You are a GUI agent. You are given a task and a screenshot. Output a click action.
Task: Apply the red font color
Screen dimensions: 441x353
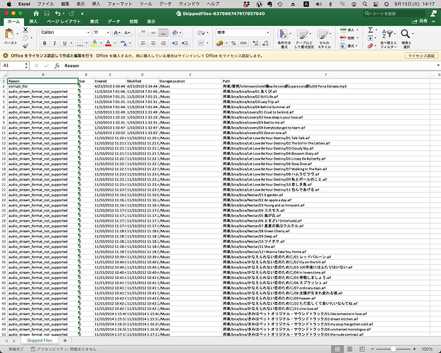click(x=108, y=43)
